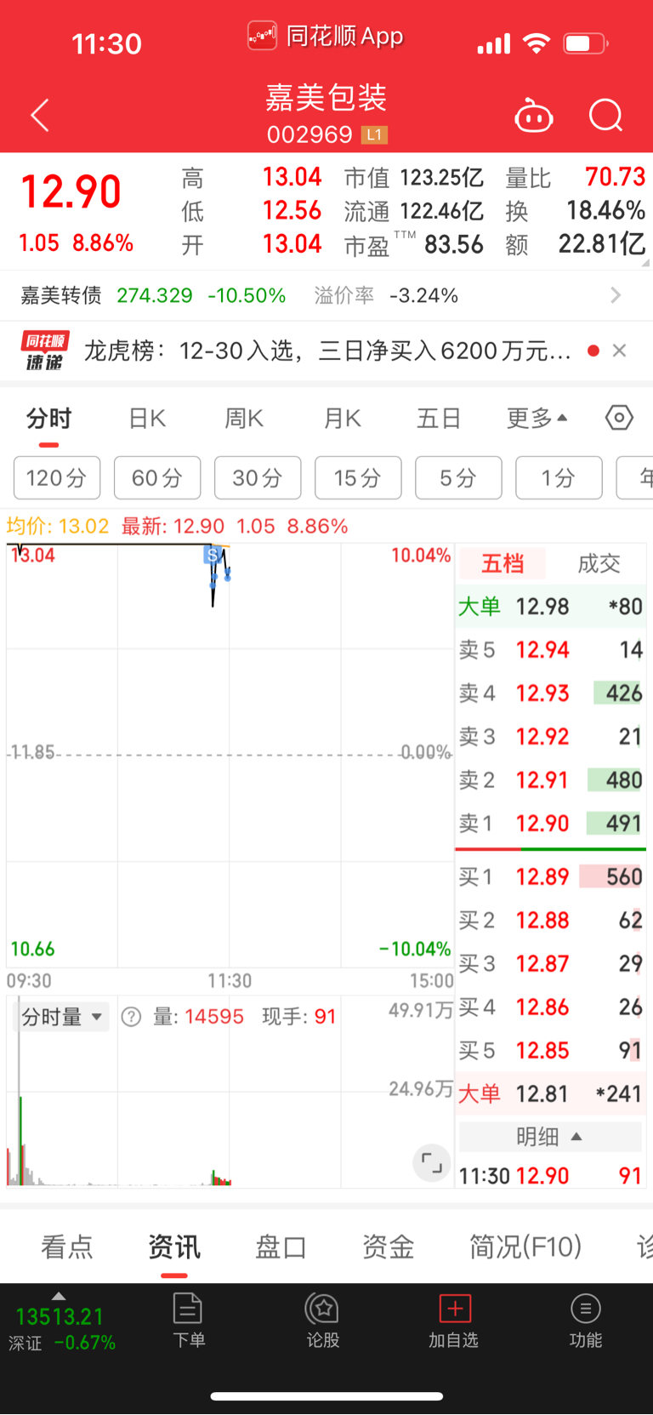Screen dimensions: 653x1415
Task: Open the 看点 tab
Action: (x=67, y=1247)
